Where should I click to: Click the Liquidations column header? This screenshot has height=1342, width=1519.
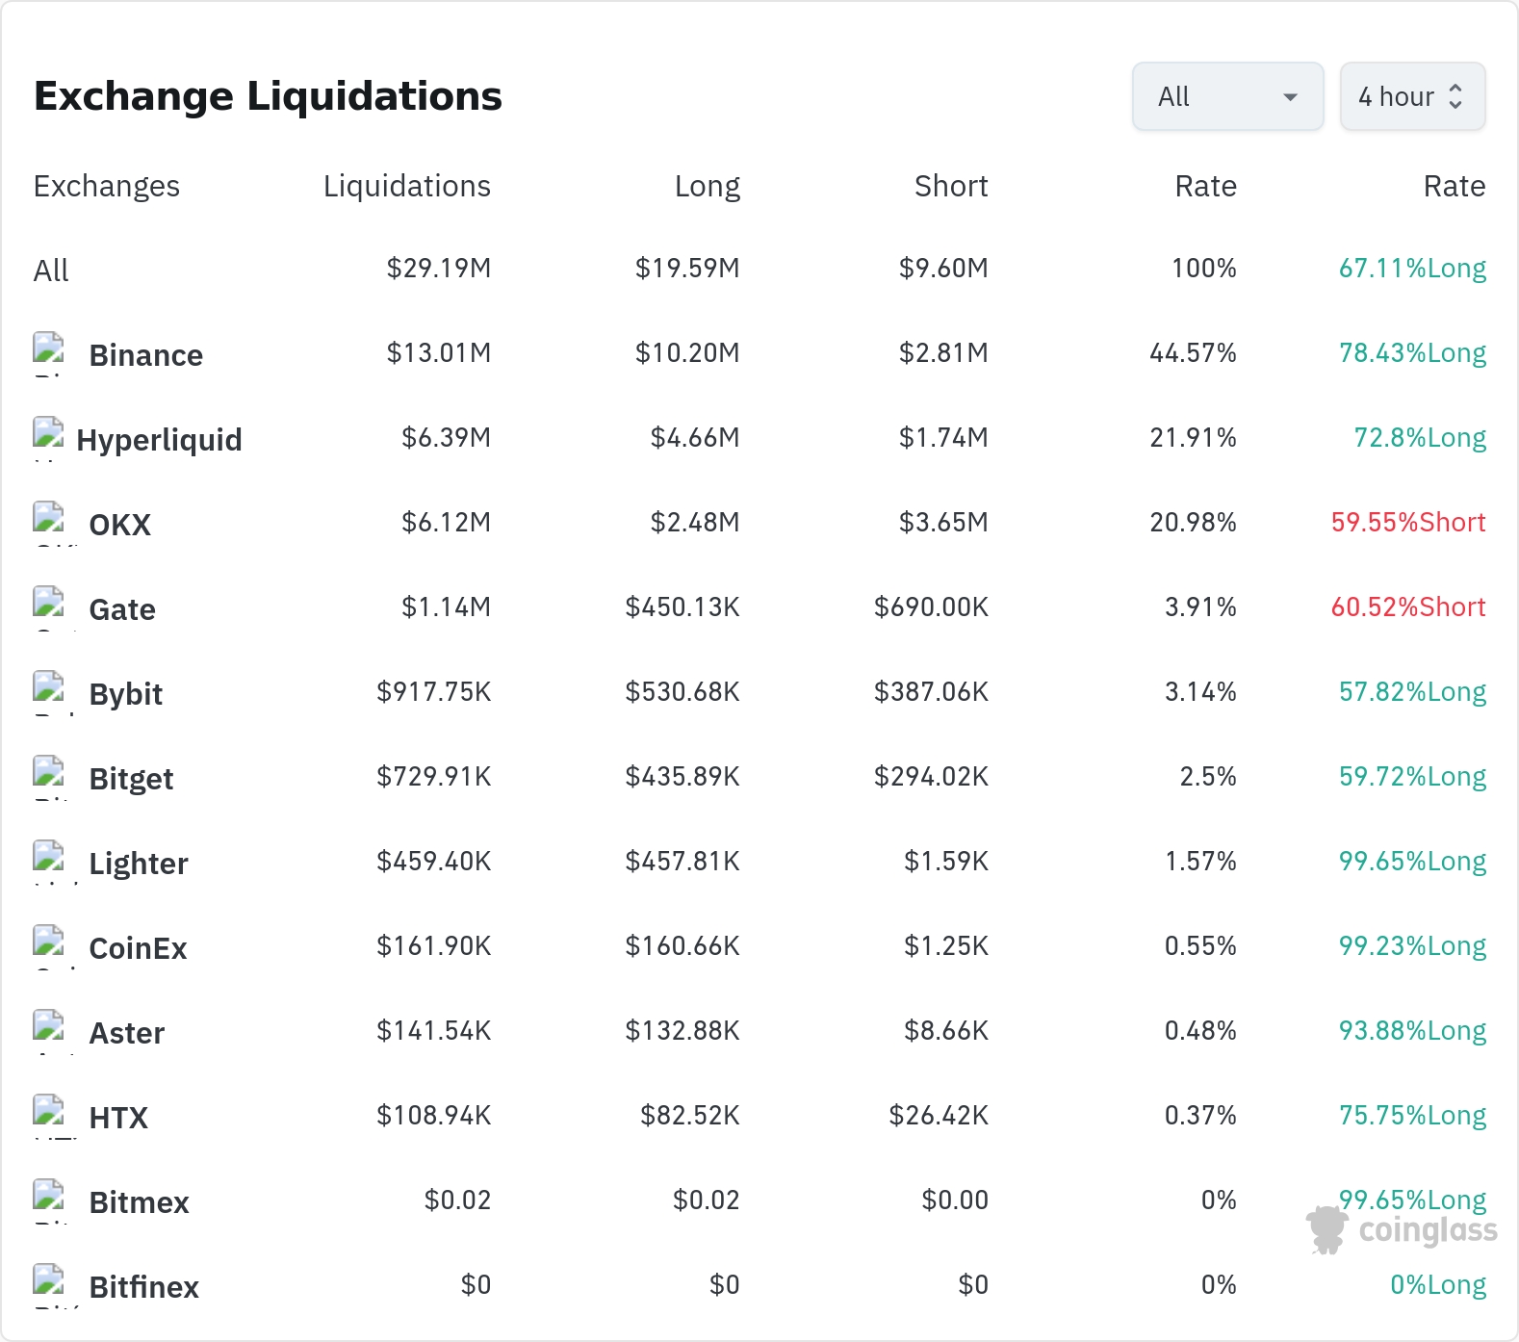click(x=407, y=186)
